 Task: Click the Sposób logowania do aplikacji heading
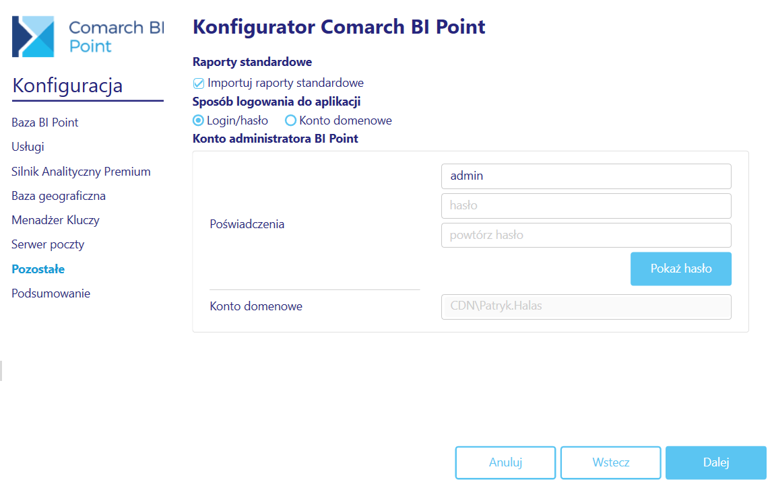[x=276, y=102]
